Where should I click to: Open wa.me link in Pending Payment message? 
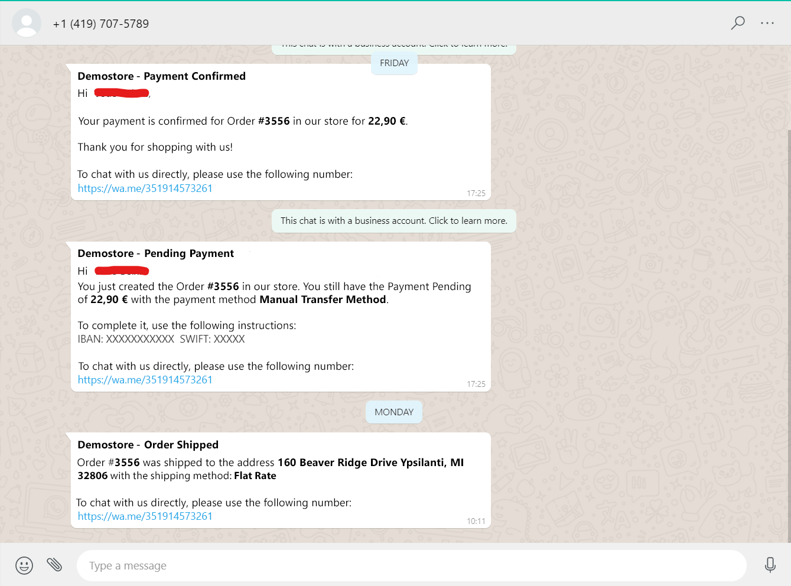coord(145,380)
